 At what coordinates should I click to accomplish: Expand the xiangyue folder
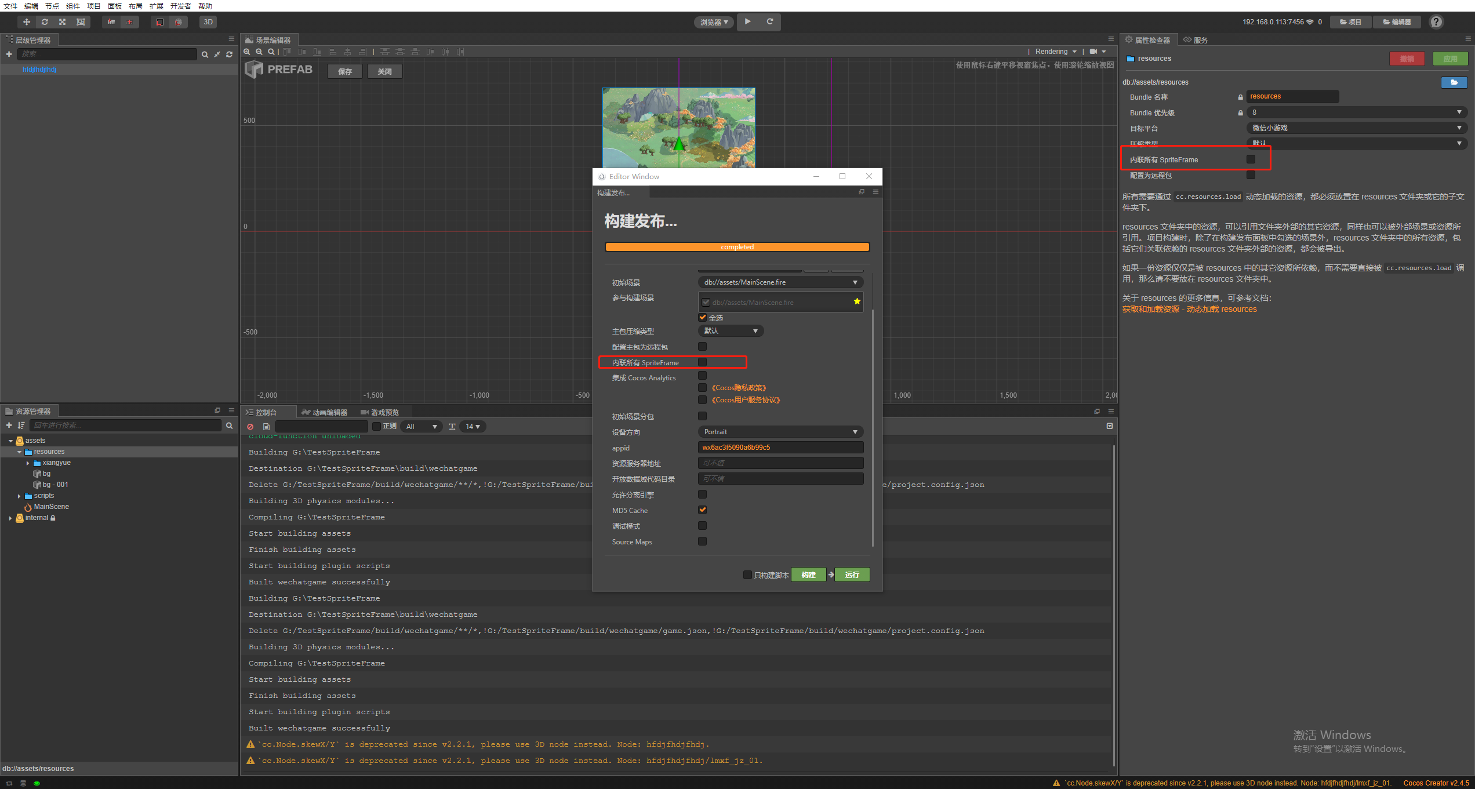[28, 463]
